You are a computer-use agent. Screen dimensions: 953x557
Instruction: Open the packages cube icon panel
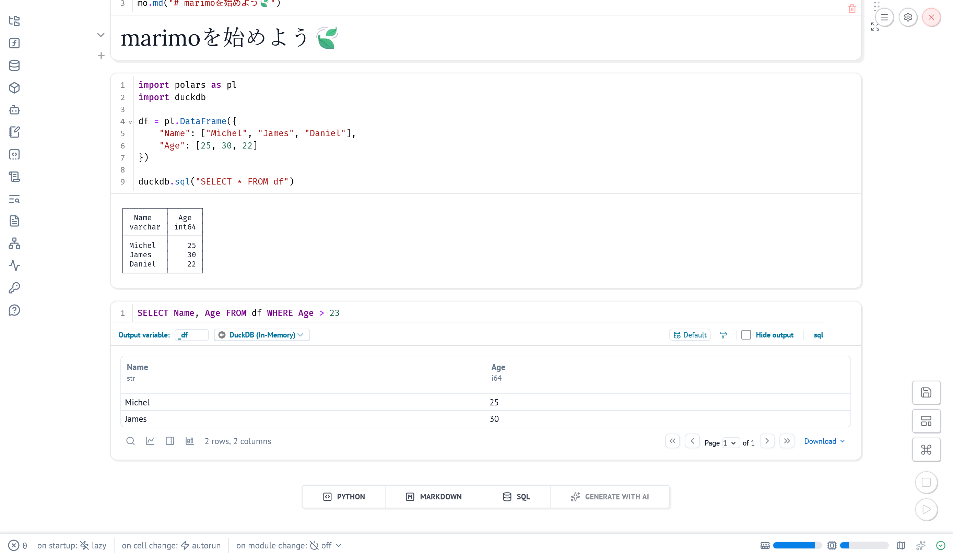coord(14,88)
